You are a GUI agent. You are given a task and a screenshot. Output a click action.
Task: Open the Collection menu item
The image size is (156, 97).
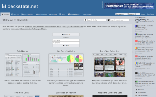click(x=41, y=14)
